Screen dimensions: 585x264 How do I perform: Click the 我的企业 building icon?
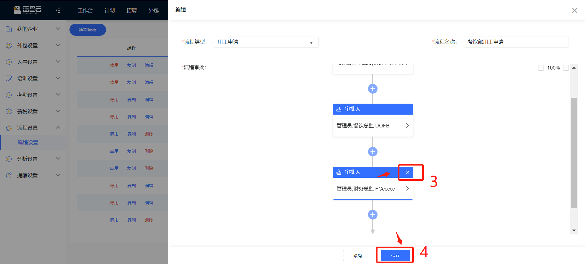click(9, 29)
